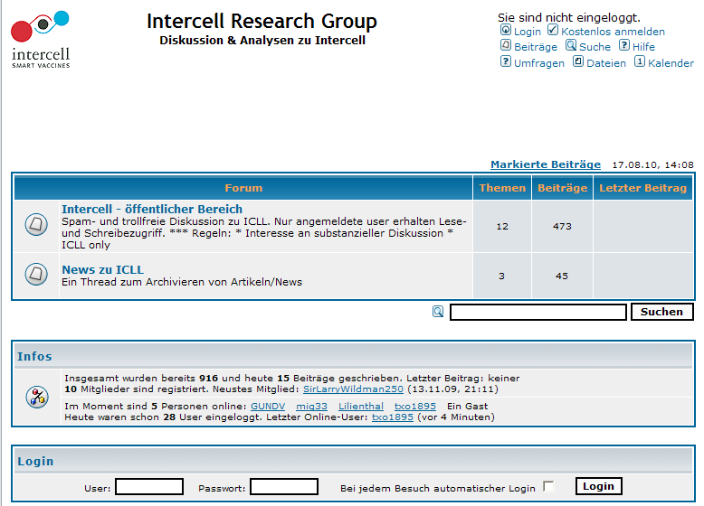
Task: Open the Intercell - öffentlicher Bereich forum
Action: click(151, 209)
